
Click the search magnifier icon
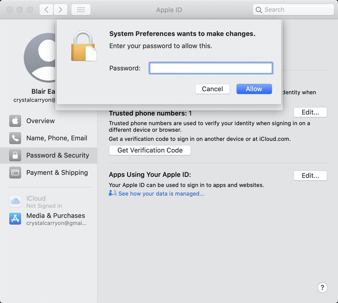coord(259,10)
